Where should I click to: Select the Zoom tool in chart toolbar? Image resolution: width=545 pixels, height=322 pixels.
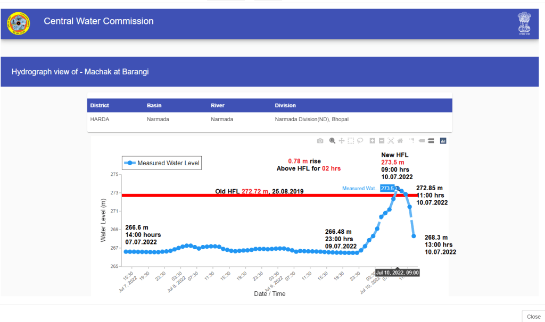click(x=332, y=141)
